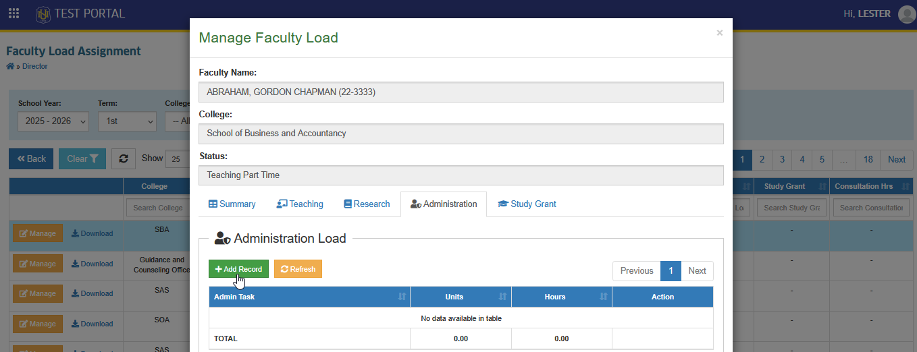
Task: Manage the Guidance and Counseling Office row
Action: pos(38,264)
